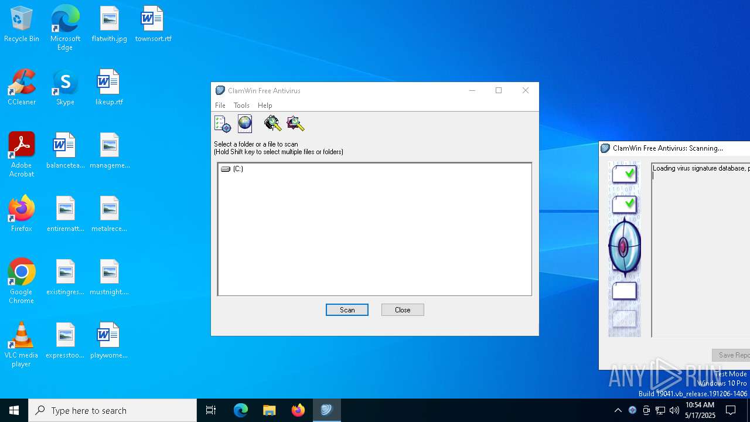The image size is (750, 422).
Task: Click the Save Report button in the Scanning window
Action: [x=731, y=355]
